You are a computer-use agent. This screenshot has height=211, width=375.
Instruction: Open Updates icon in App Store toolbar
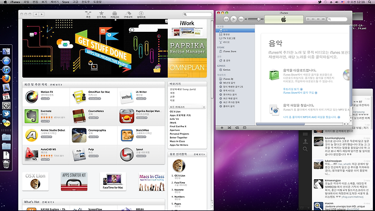coord(141,15)
